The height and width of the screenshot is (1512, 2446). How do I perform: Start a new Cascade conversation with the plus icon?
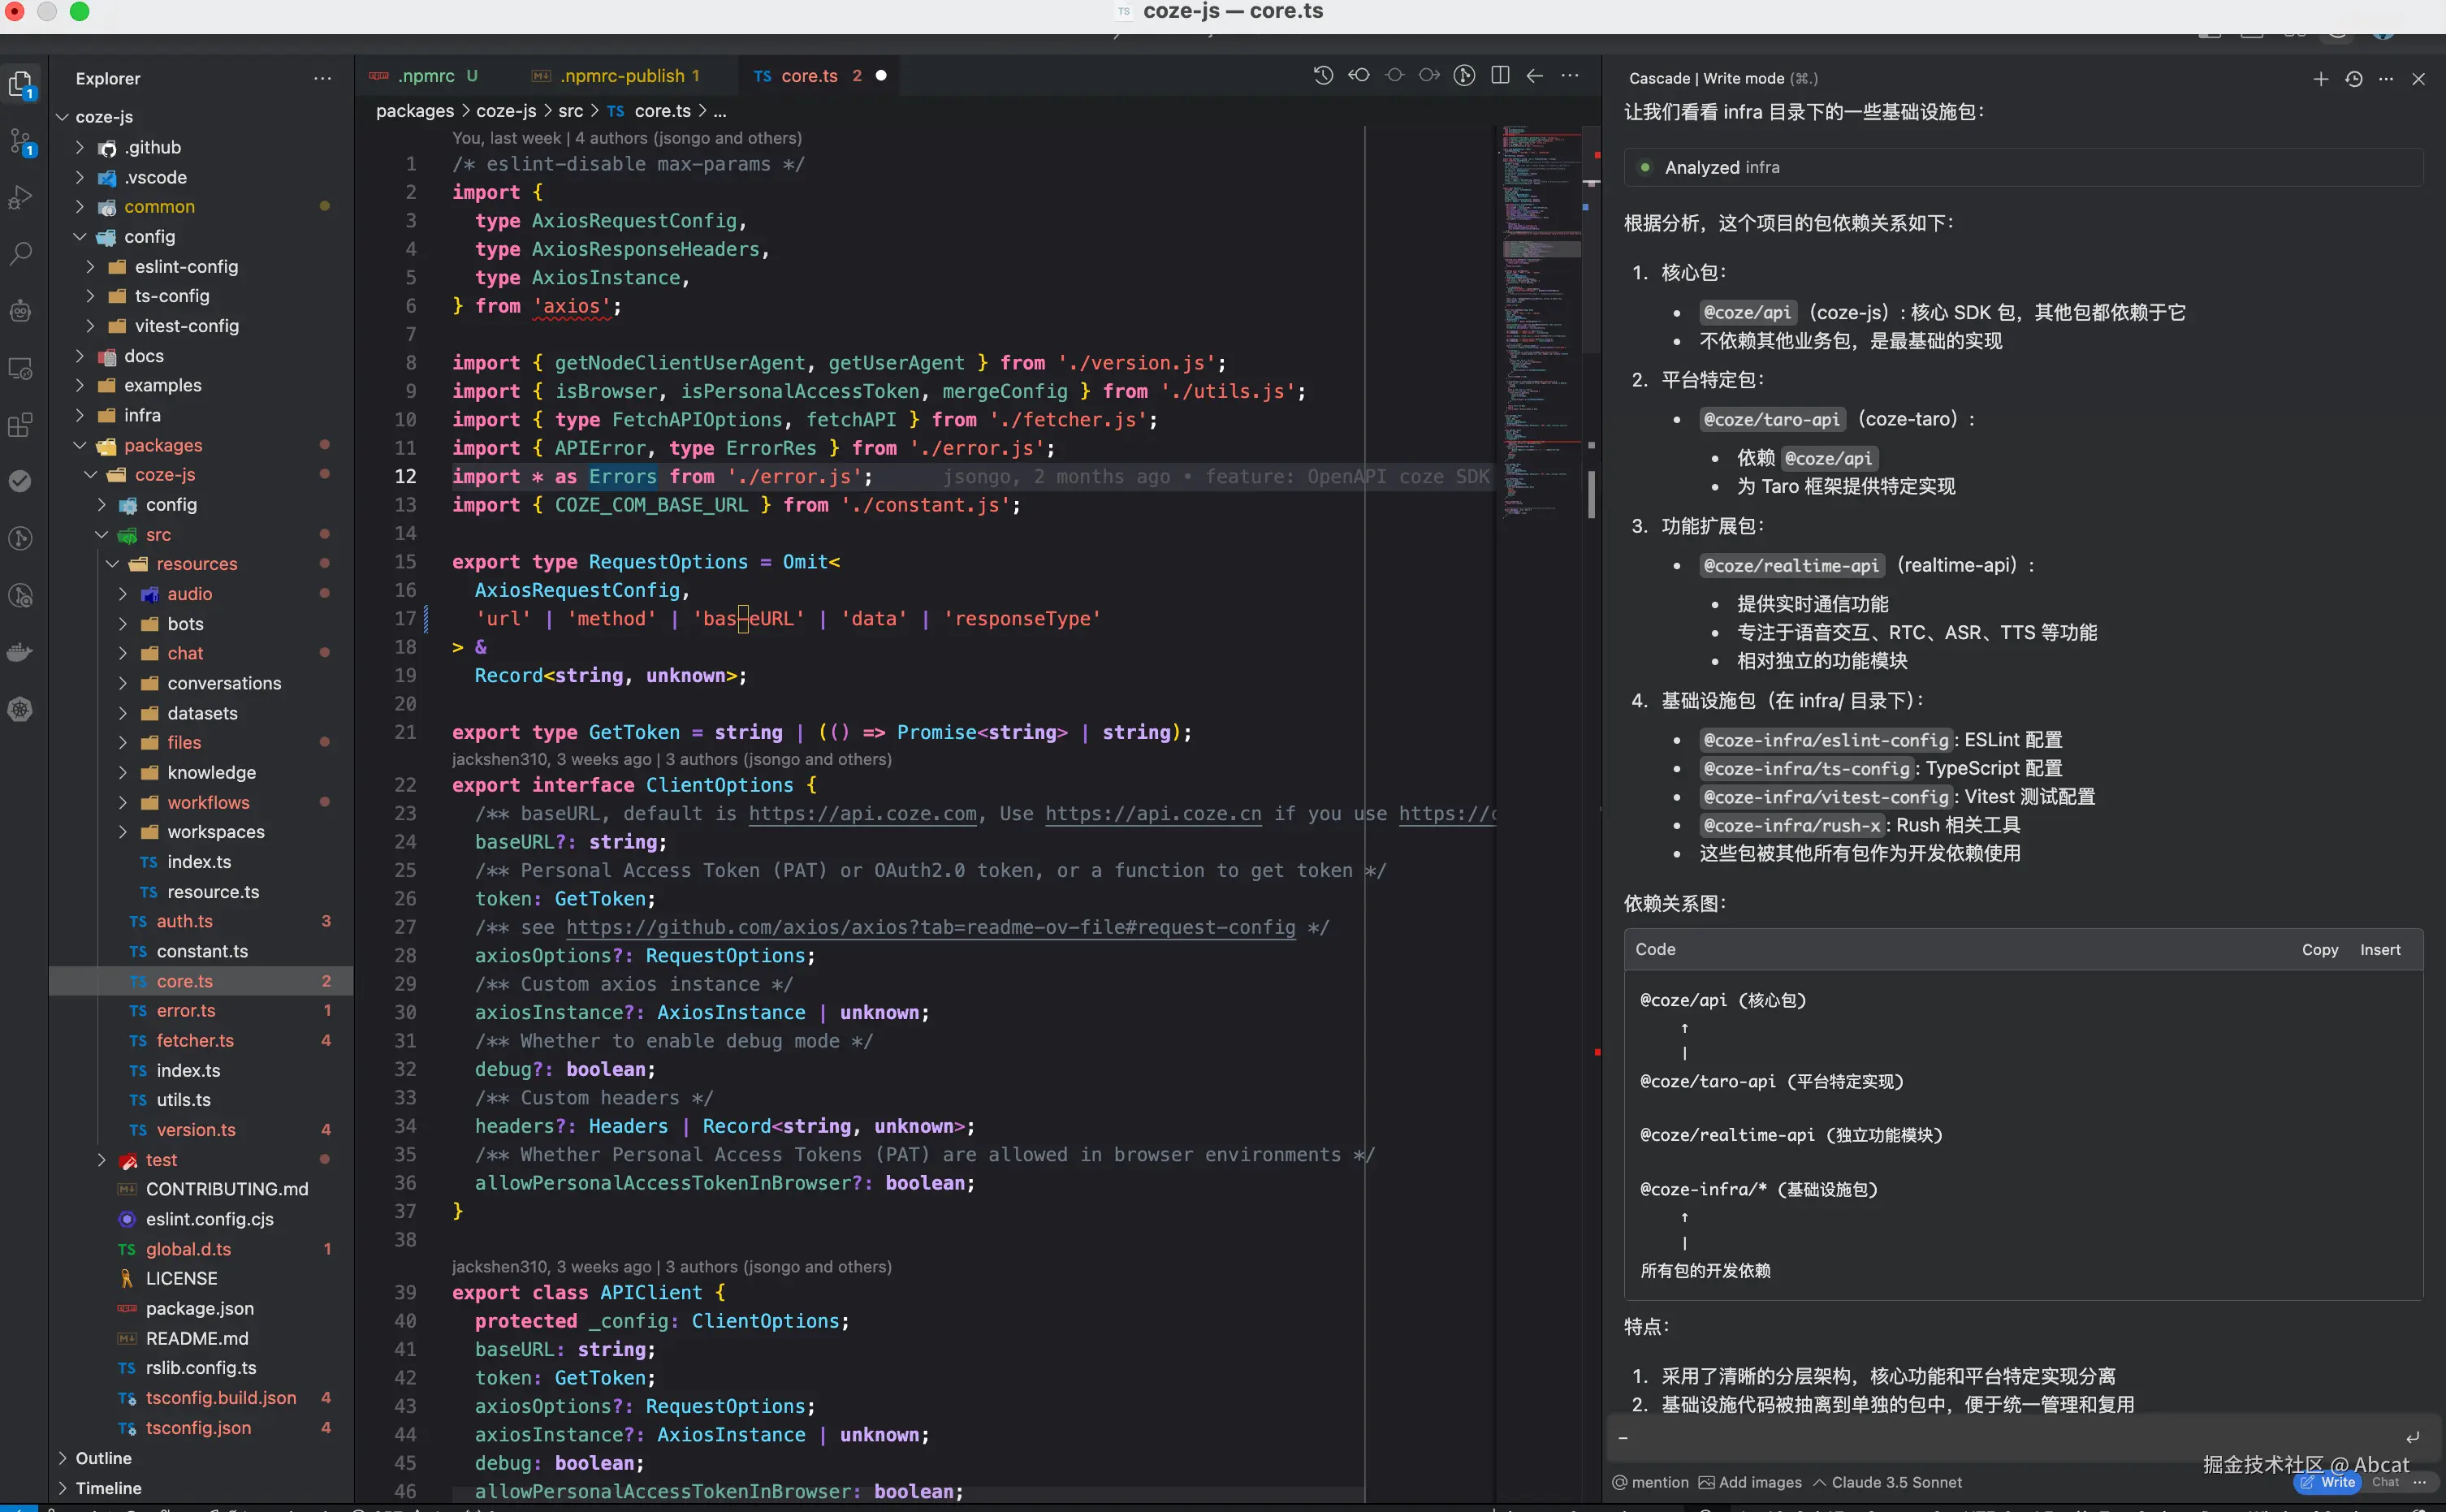(x=2320, y=79)
